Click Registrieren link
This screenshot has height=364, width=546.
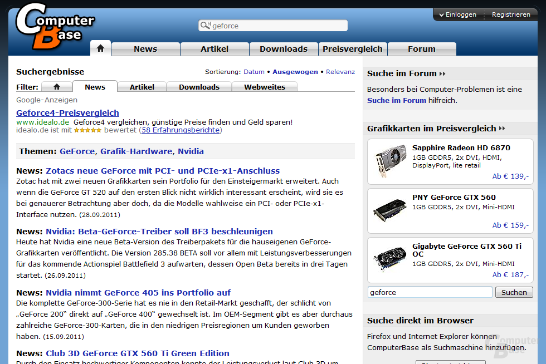tap(511, 14)
